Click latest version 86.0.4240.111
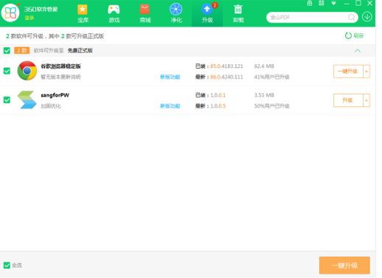The image size is (382, 278). point(226,77)
